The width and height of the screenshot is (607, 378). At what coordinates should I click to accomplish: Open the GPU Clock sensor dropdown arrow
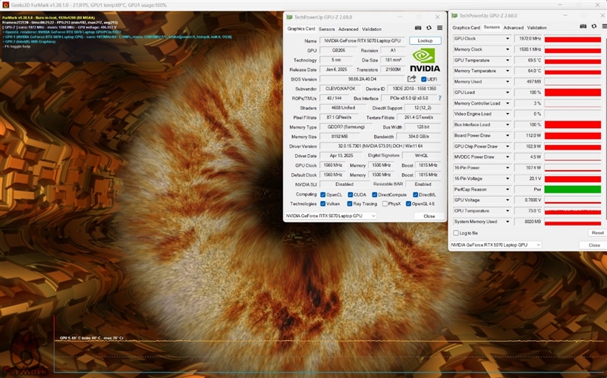pyautogui.click(x=508, y=39)
